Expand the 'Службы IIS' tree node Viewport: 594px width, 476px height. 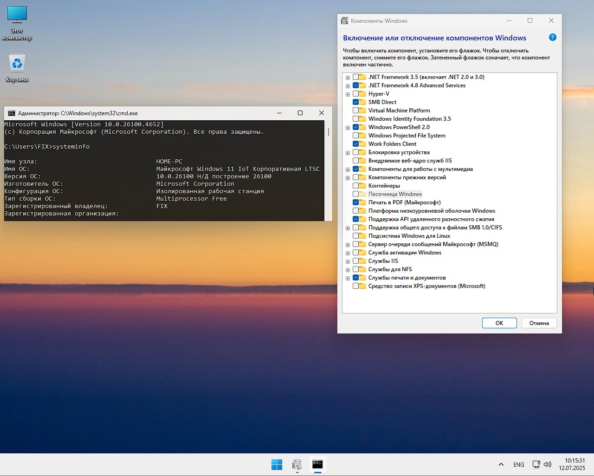pyautogui.click(x=348, y=261)
